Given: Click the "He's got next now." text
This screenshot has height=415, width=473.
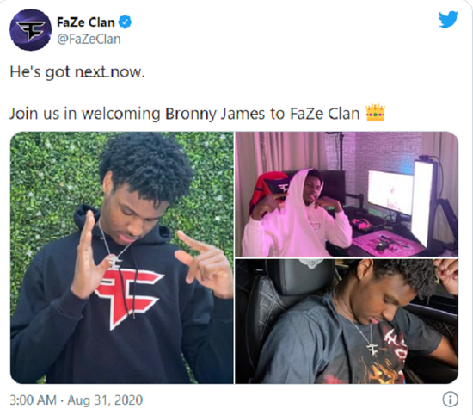Looking at the screenshot, I should pyautogui.click(x=77, y=71).
